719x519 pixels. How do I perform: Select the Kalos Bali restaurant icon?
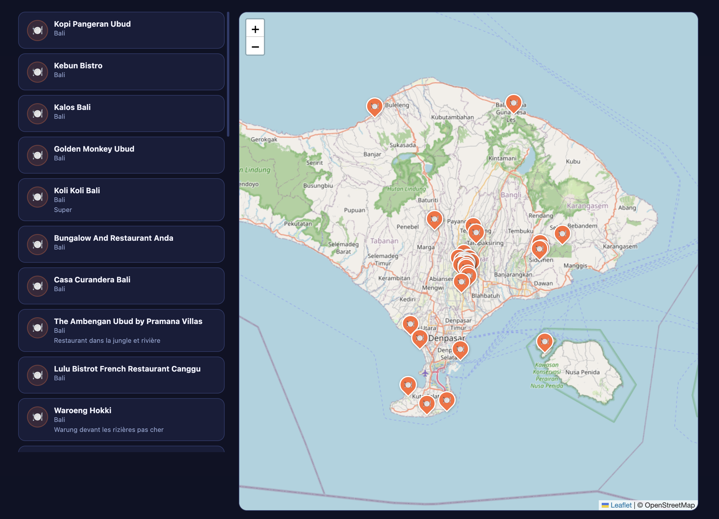(38, 113)
